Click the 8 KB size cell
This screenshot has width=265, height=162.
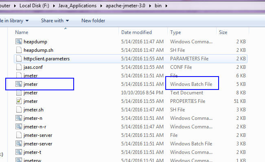[241, 93]
